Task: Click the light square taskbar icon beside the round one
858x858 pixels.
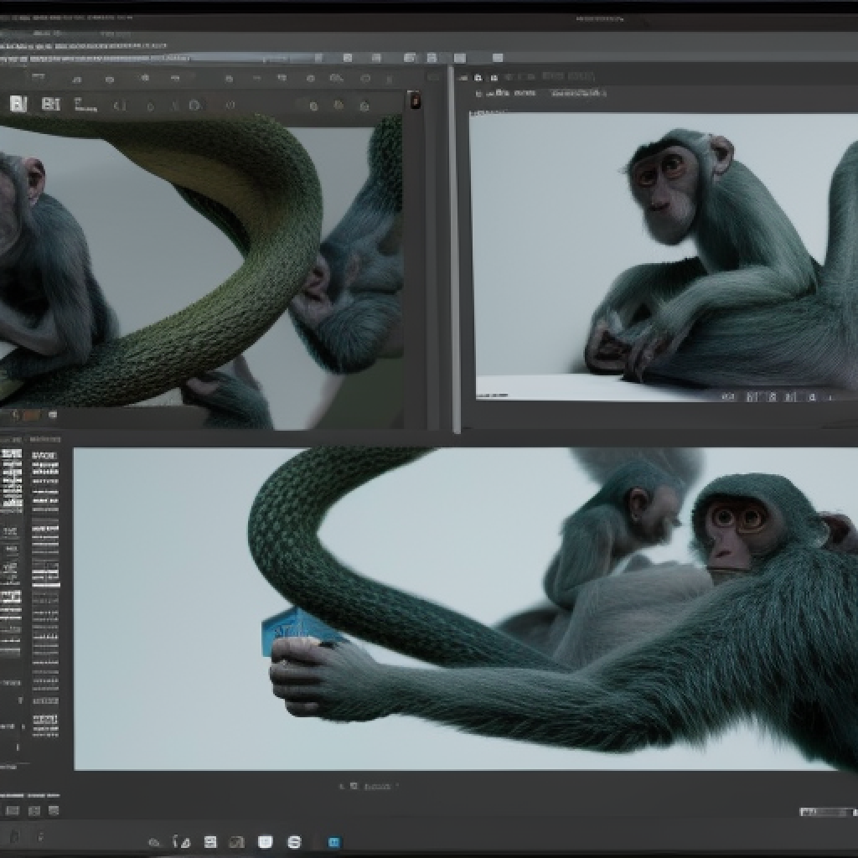Action: (265, 841)
